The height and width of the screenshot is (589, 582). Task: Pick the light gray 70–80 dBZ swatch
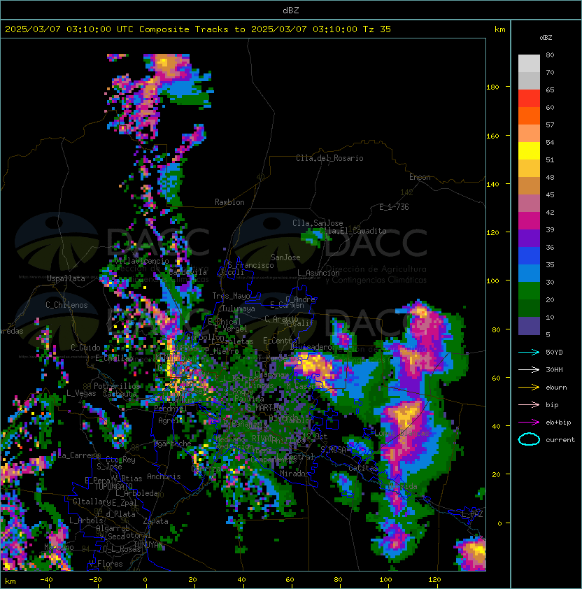[529, 64]
